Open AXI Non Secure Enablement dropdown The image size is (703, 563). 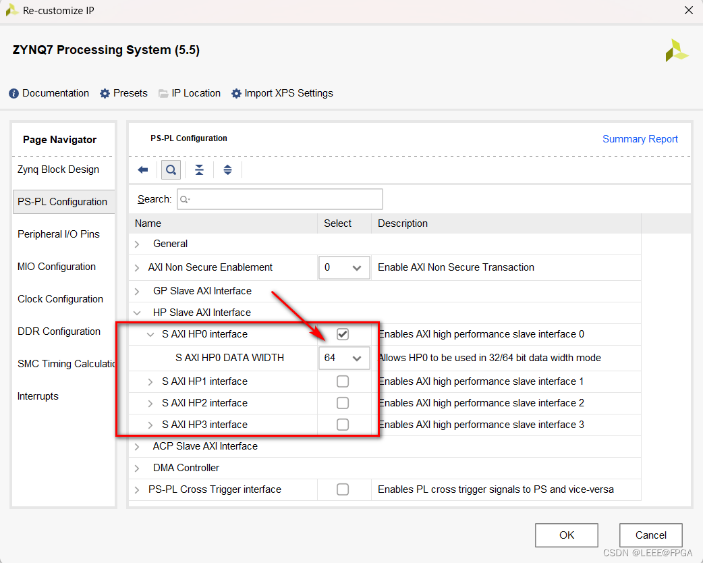pyautogui.click(x=344, y=267)
